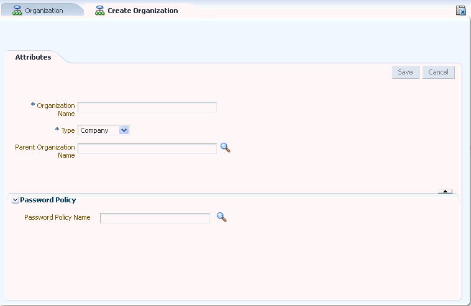The height and width of the screenshot is (306, 471).
Task: Click the Parent Organization Name label
Action: 45,151
